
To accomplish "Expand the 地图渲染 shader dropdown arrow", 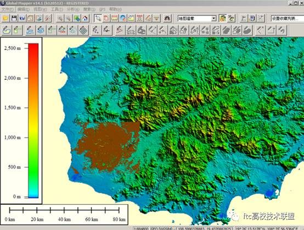I will [213, 19].
